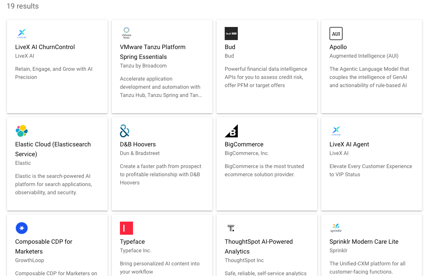Click the Sprinklr logo icon
Viewport: 431px width, 276px height.
pyautogui.click(x=336, y=228)
